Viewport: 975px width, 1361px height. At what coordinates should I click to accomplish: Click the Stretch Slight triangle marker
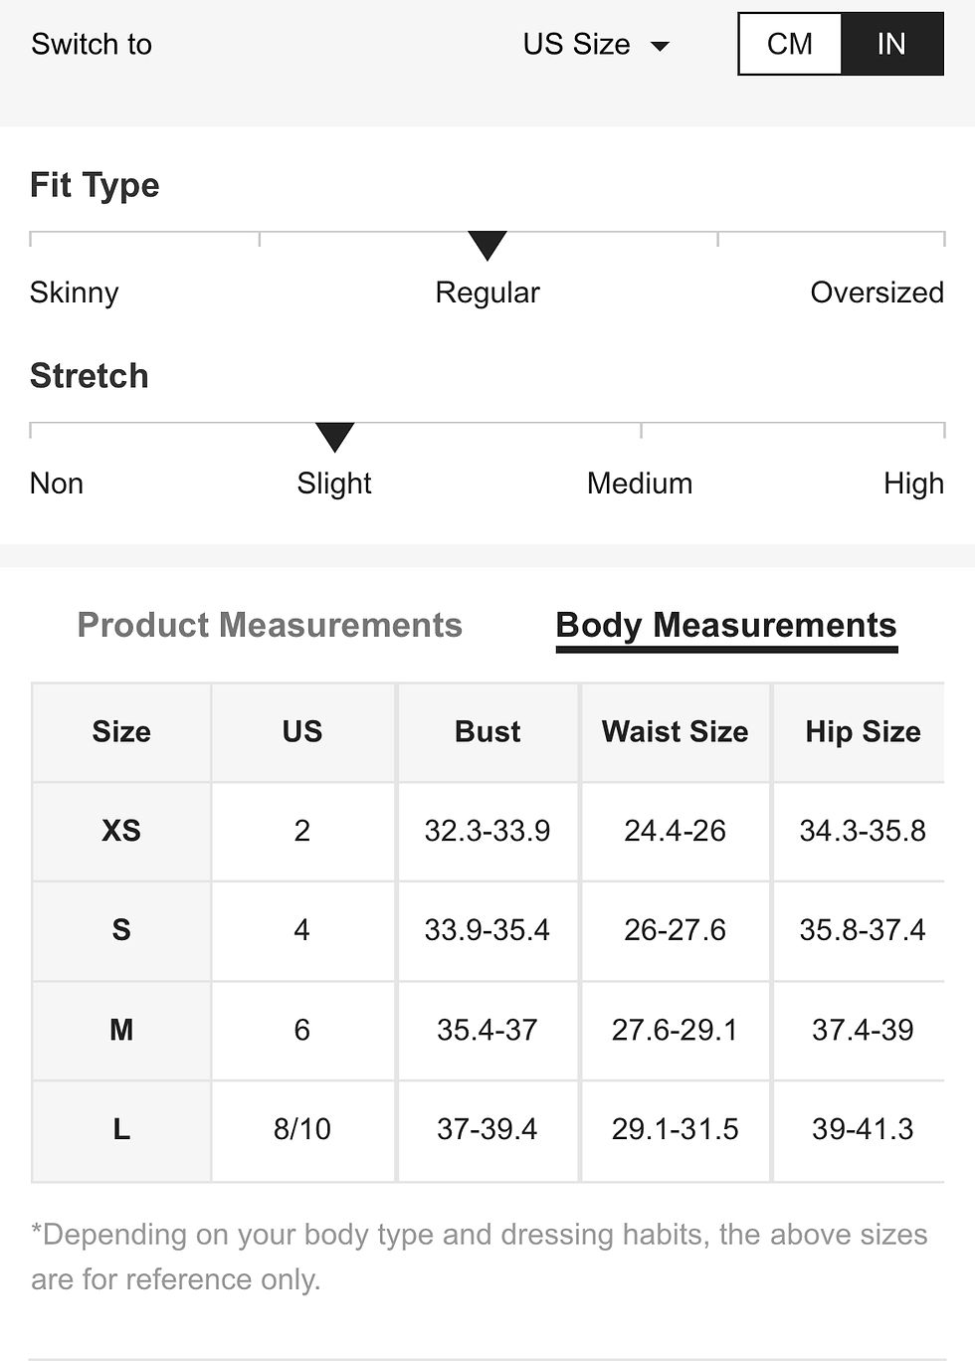[334, 437]
